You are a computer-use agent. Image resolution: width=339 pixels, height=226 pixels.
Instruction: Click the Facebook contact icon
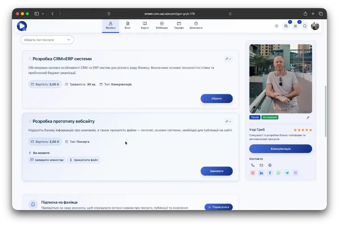(x=270, y=173)
